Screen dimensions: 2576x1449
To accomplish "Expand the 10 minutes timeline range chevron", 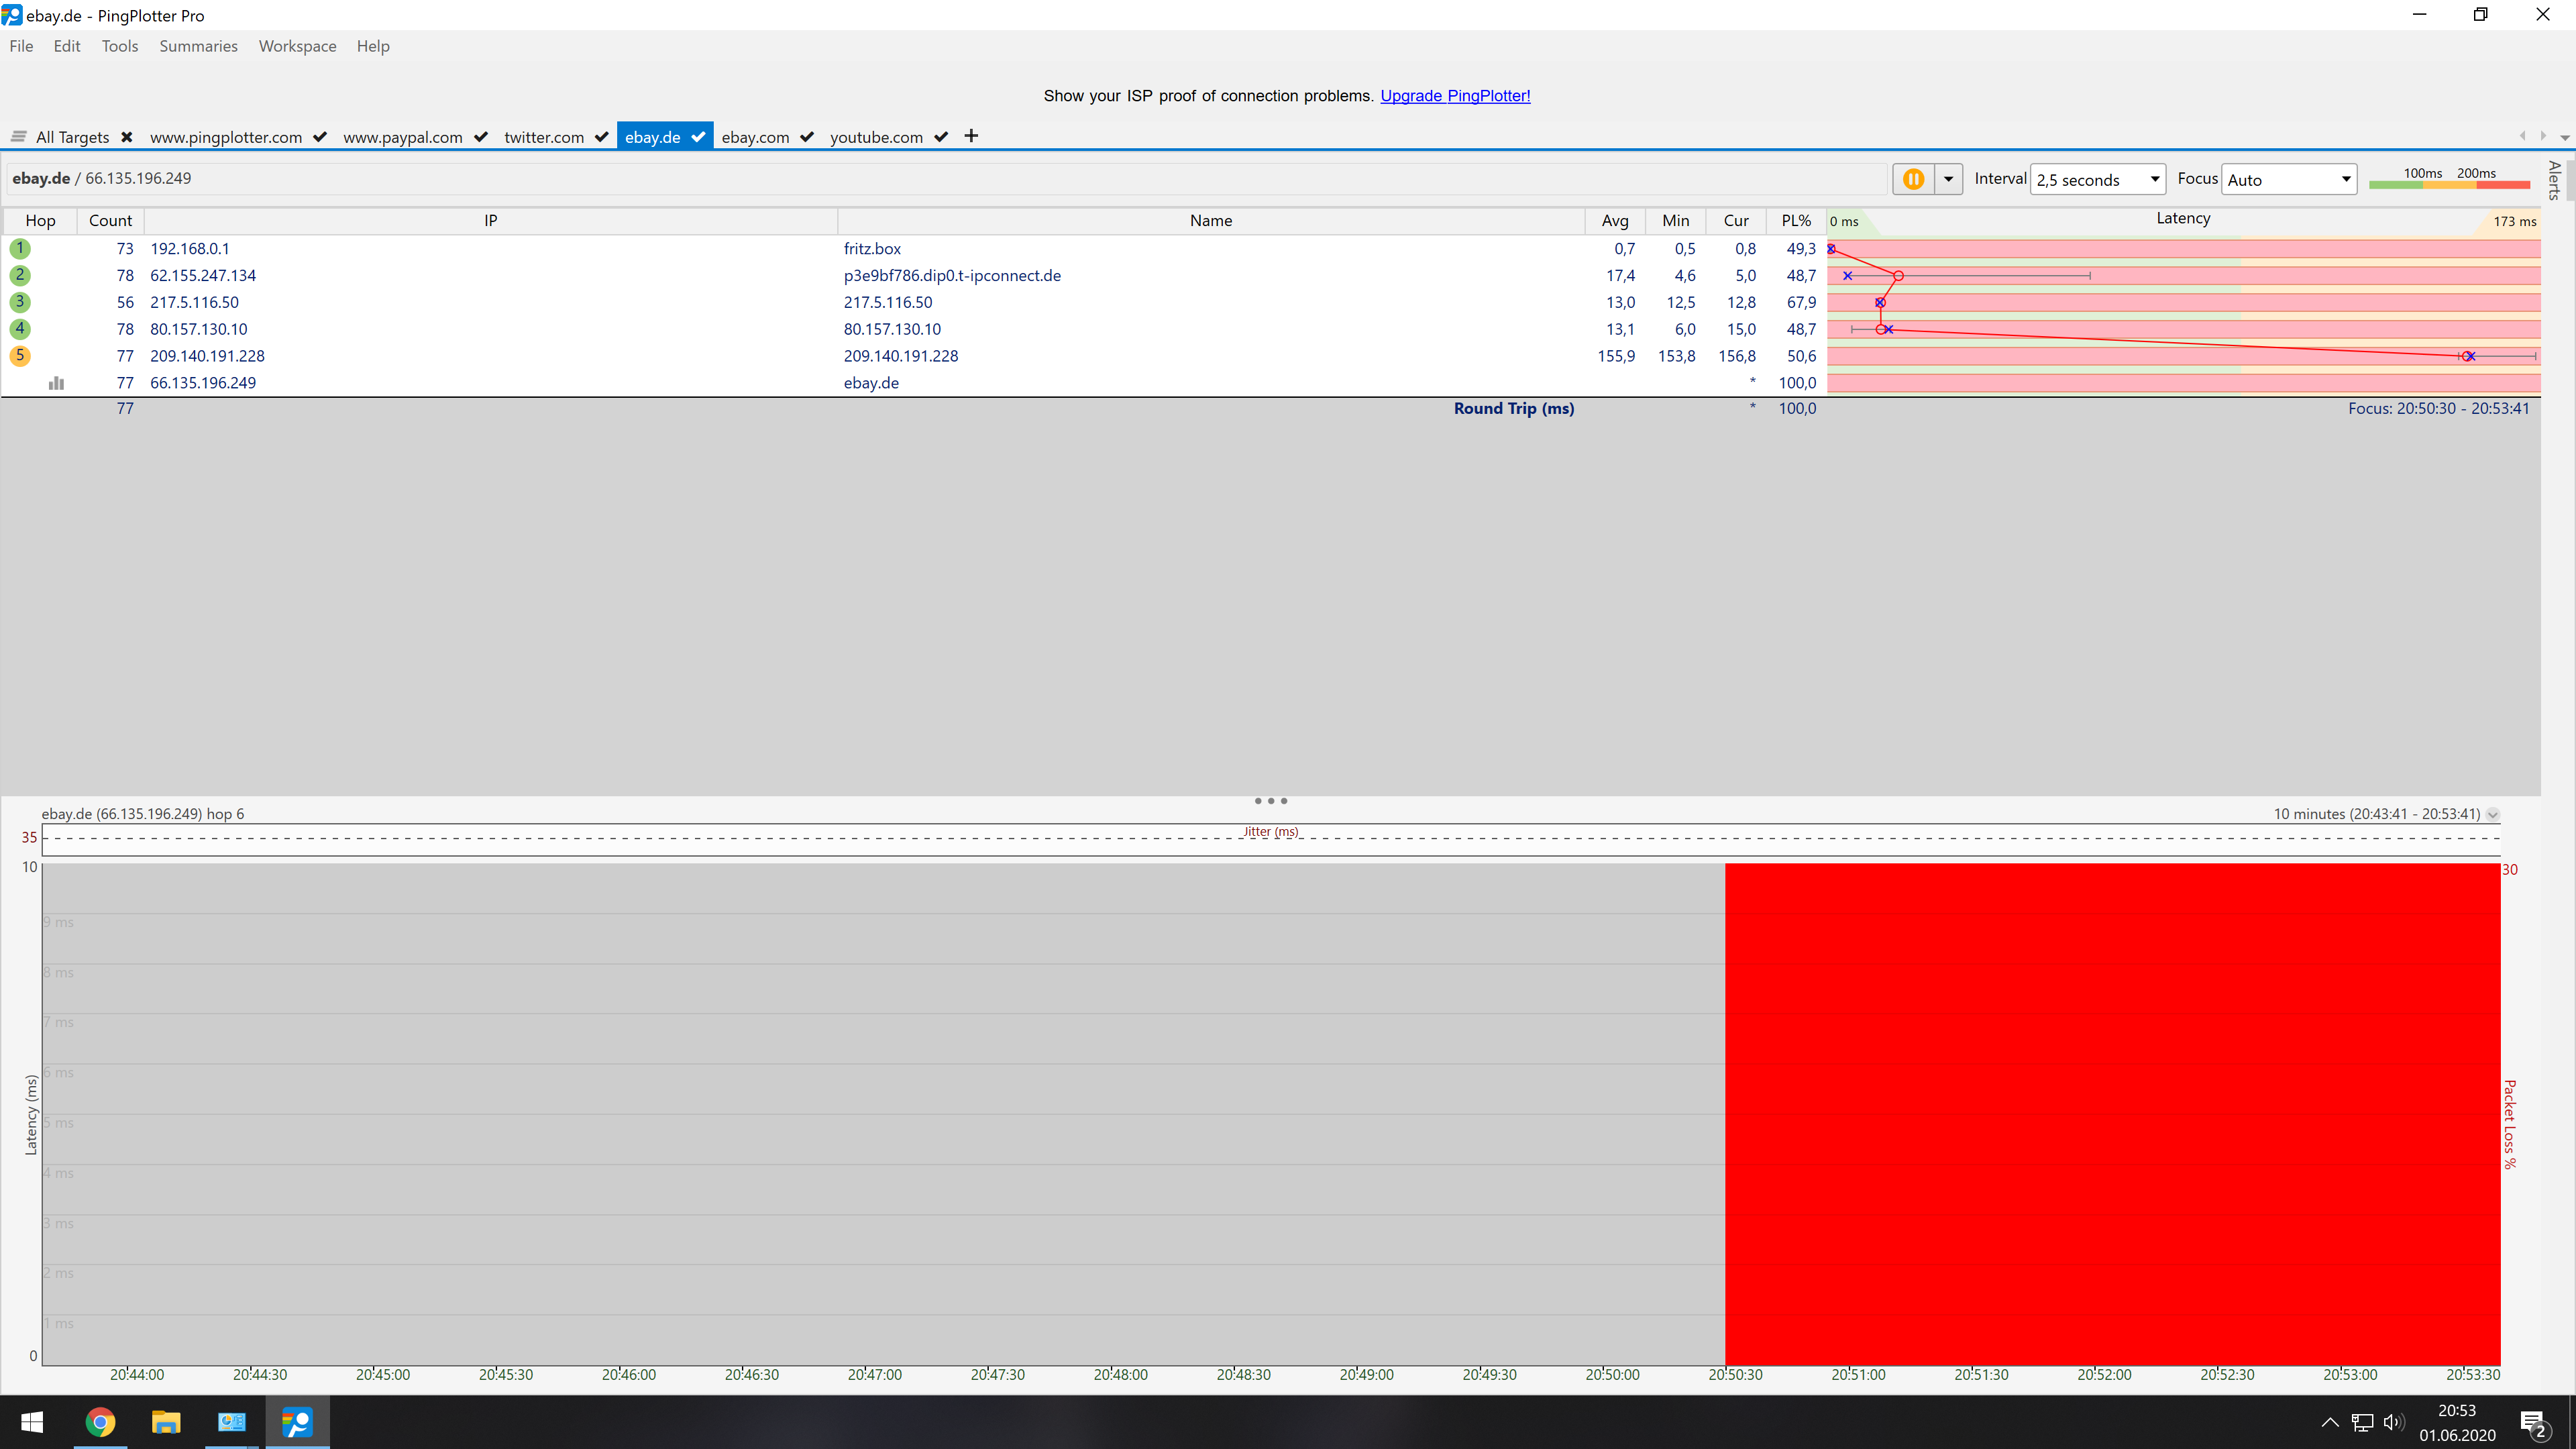I will pos(2493,814).
